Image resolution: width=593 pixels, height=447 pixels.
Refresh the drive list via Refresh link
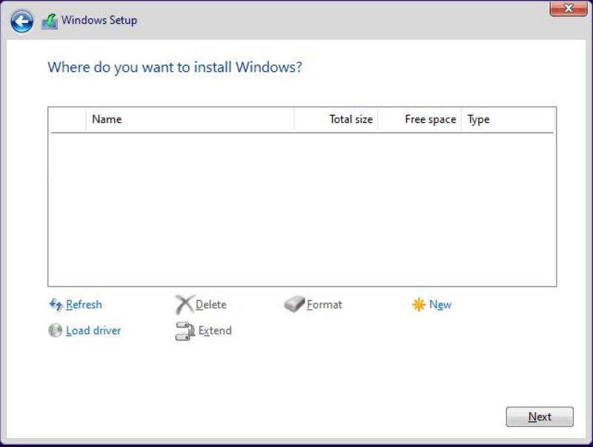[x=84, y=305]
